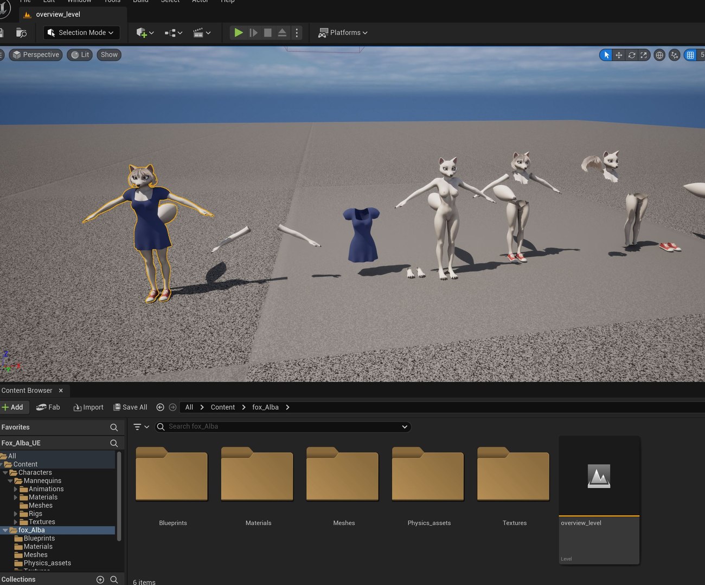Expand the Favorites panel header

coord(16,427)
